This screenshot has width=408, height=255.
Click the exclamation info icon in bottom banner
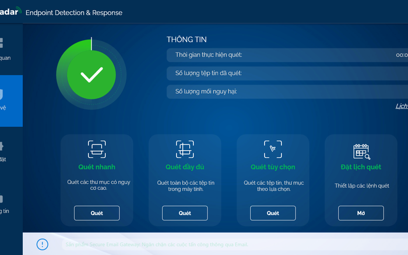point(42,244)
